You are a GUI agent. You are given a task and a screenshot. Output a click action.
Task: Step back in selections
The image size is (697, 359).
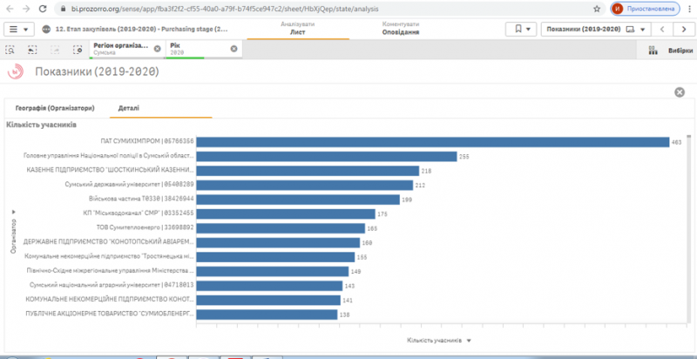32,50
